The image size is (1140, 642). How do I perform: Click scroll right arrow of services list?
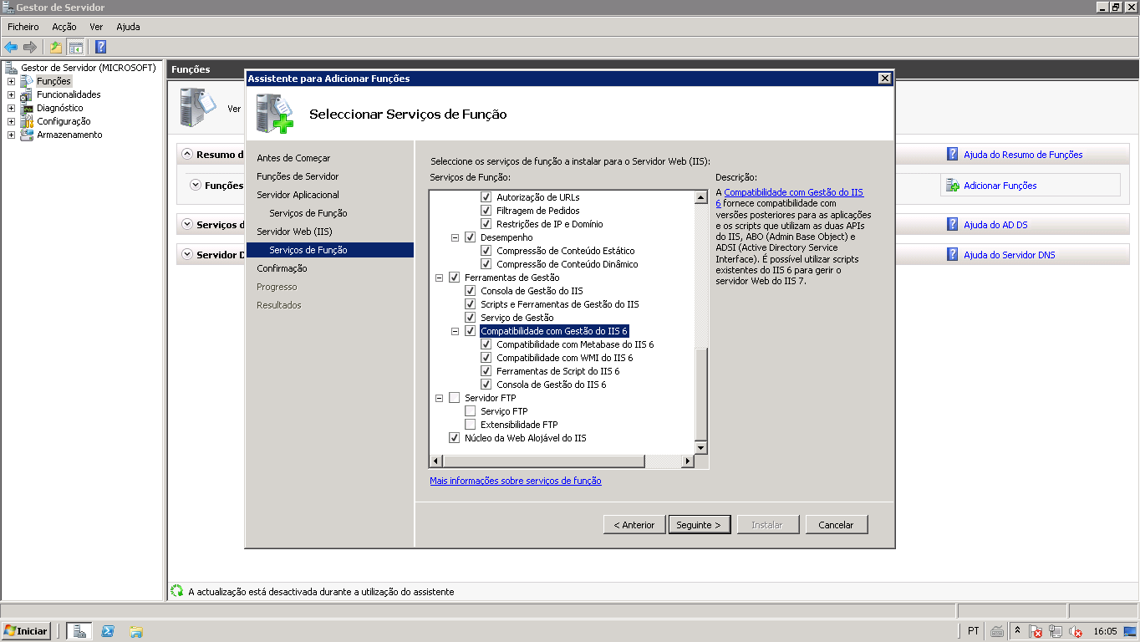click(688, 461)
